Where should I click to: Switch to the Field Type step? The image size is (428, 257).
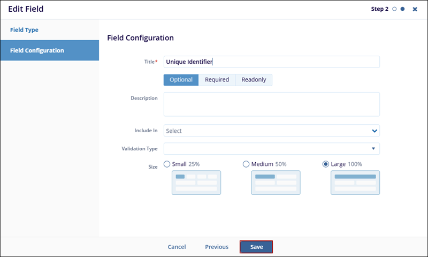tap(25, 30)
